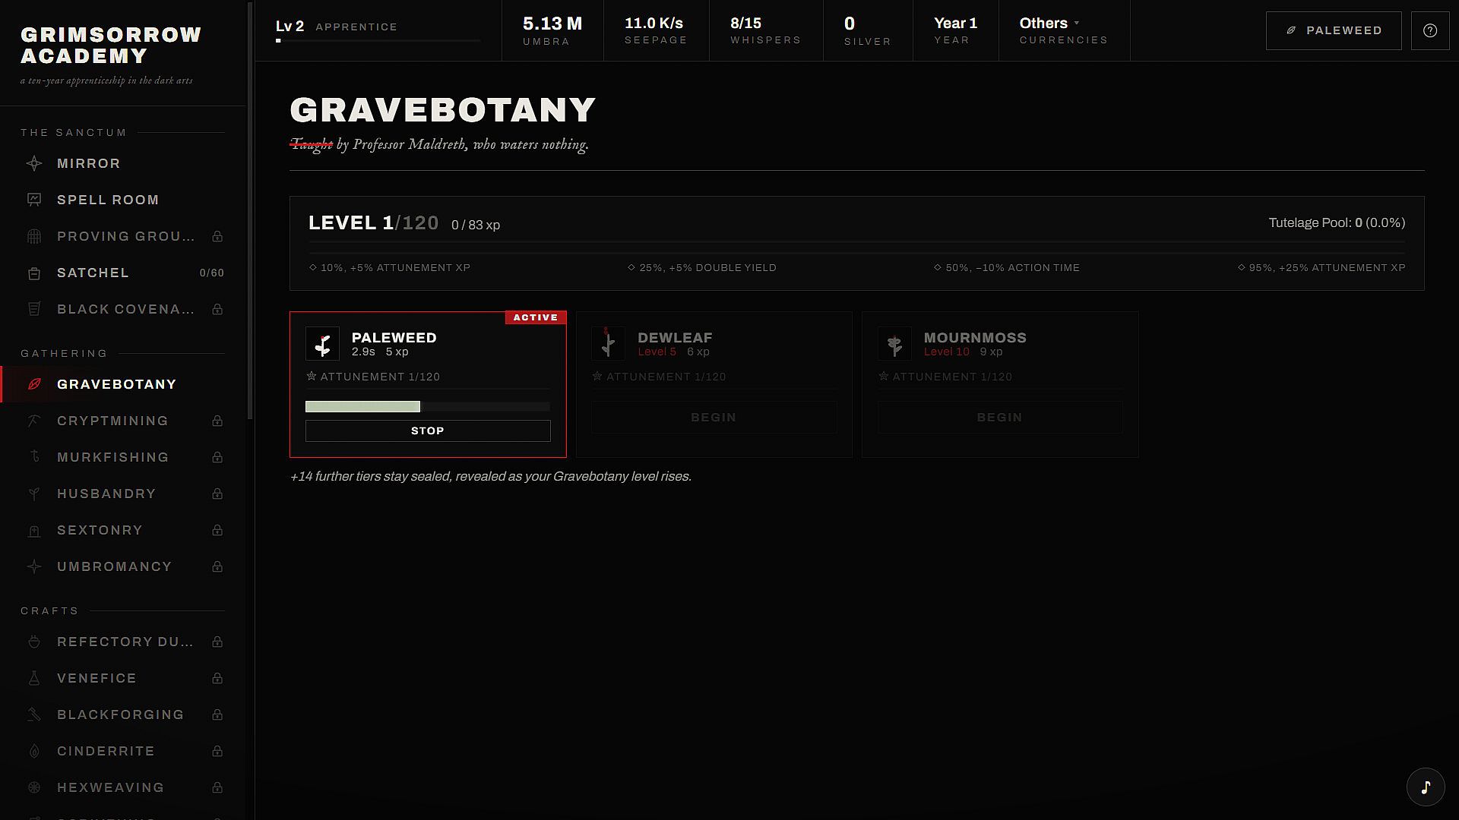Click the Dewleaf plant thumbnail
This screenshot has width=1459, height=820.
point(608,343)
